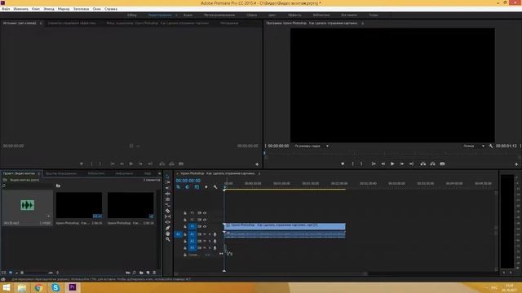
Task: Step forward one frame in Program monitor
Action: coord(402,164)
